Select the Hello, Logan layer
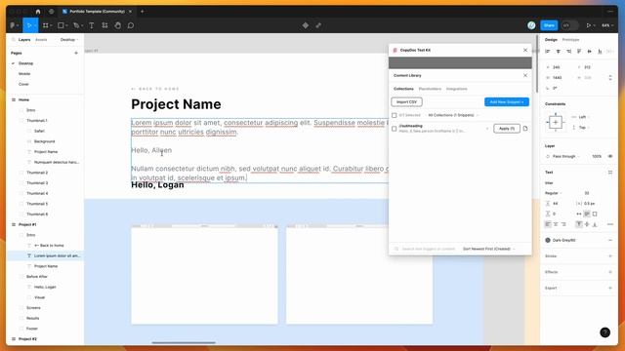The height and width of the screenshot is (351, 625). (45, 287)
